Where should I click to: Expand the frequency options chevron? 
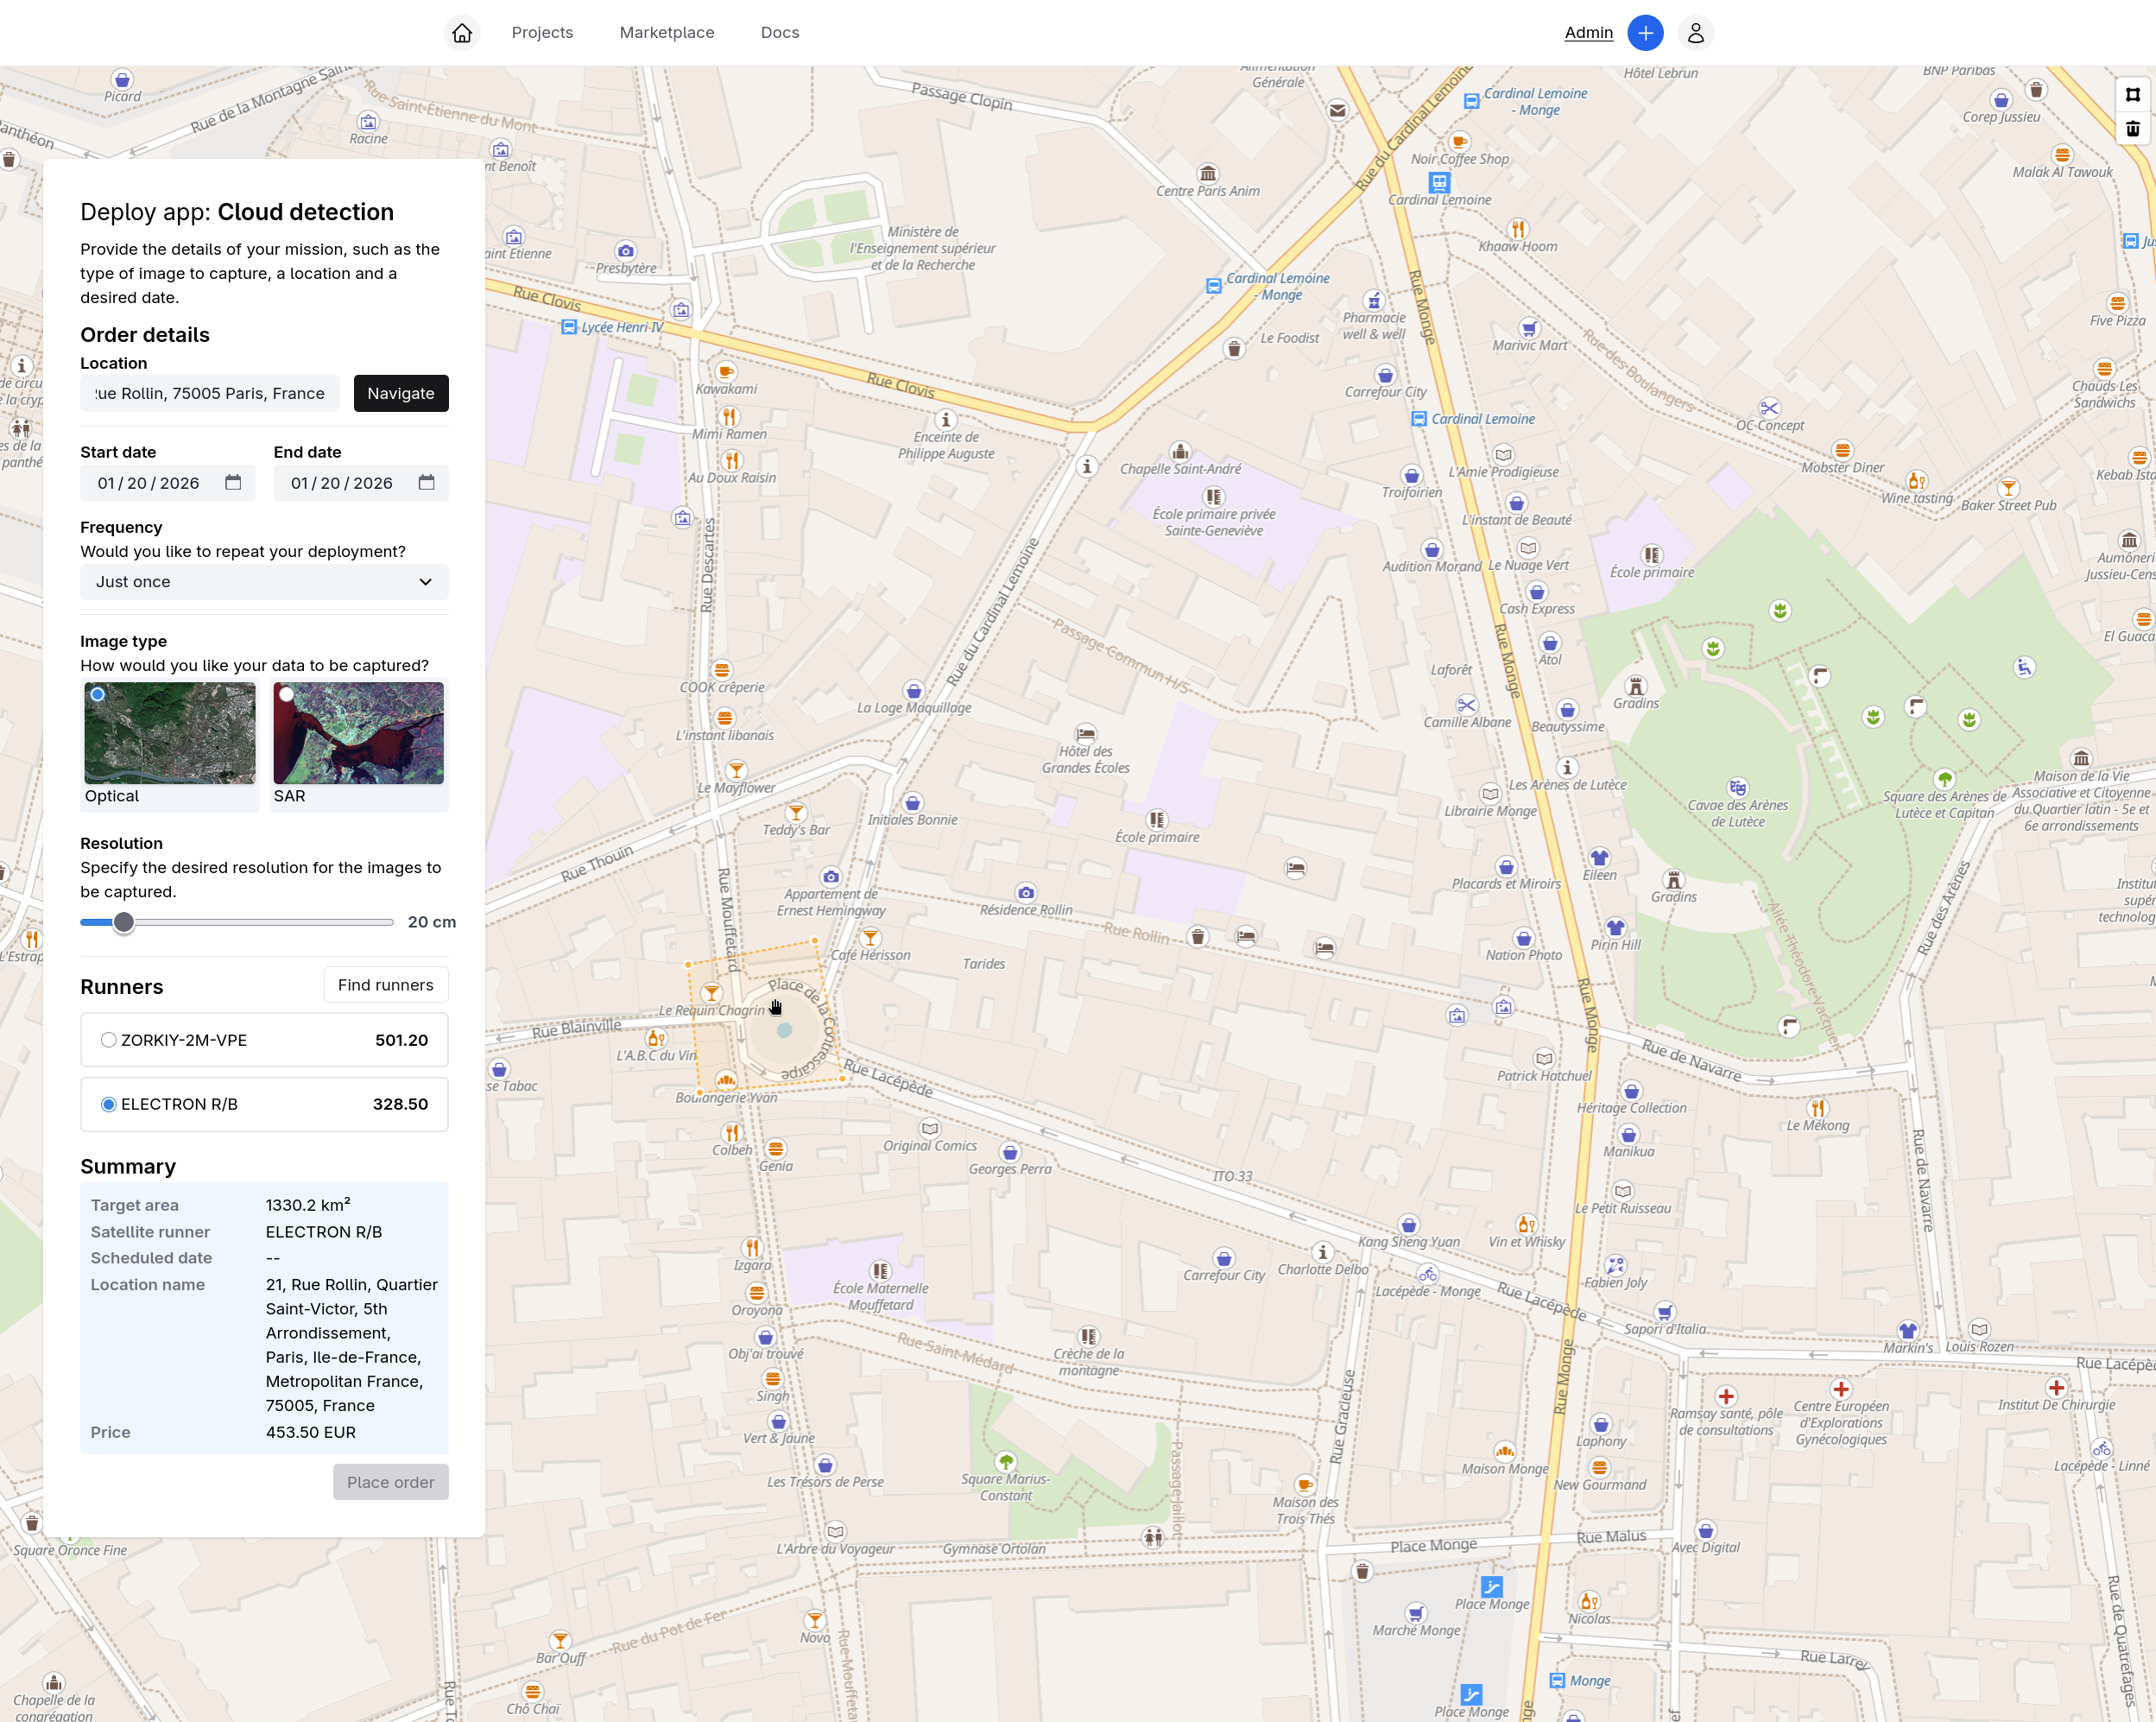click(426, 581)
